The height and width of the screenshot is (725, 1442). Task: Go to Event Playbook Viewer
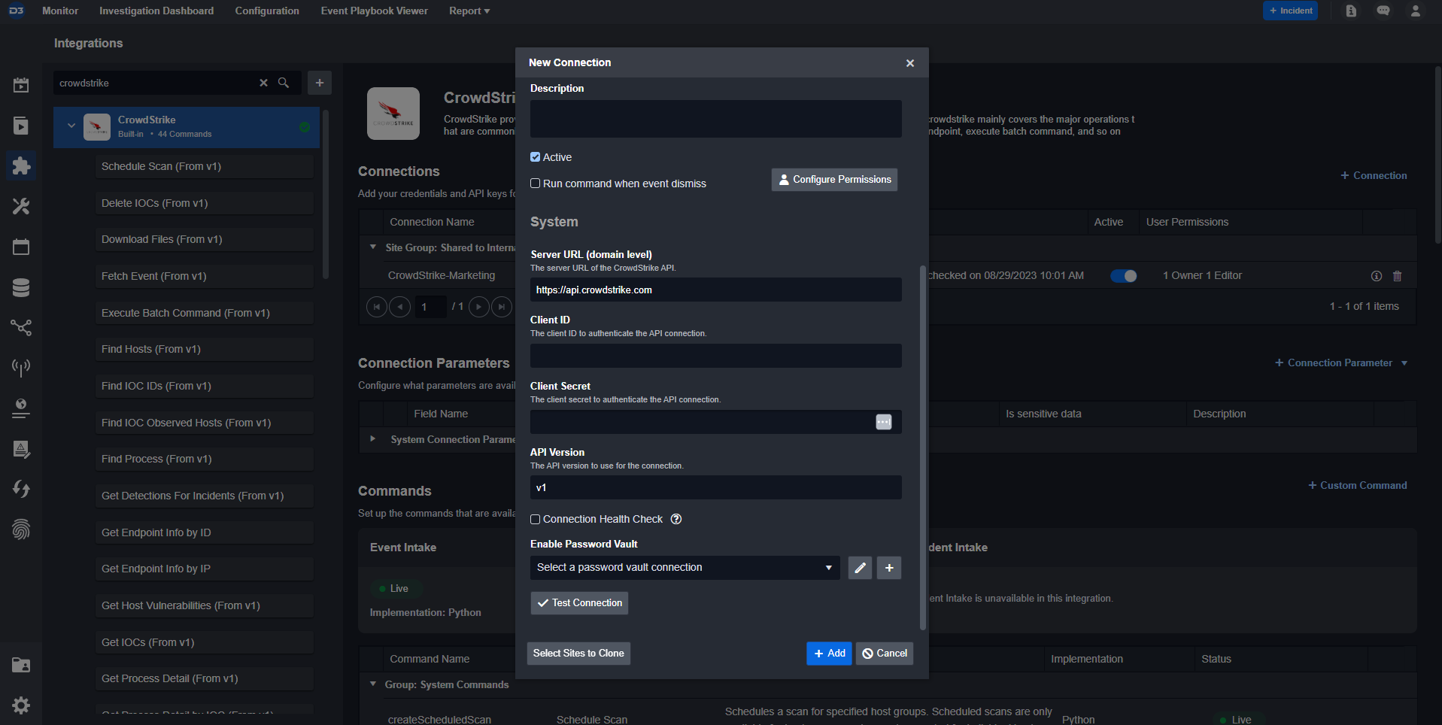374,11
